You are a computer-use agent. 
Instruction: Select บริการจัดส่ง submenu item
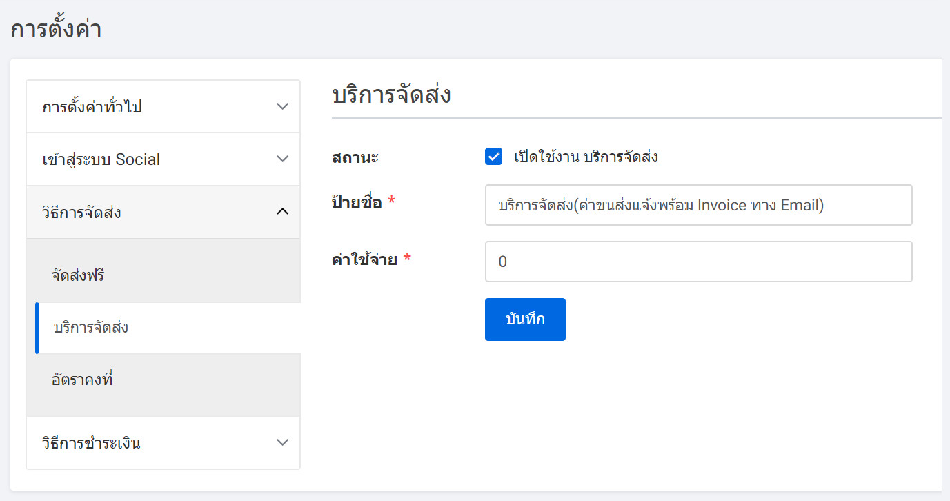tap(168, 328)
